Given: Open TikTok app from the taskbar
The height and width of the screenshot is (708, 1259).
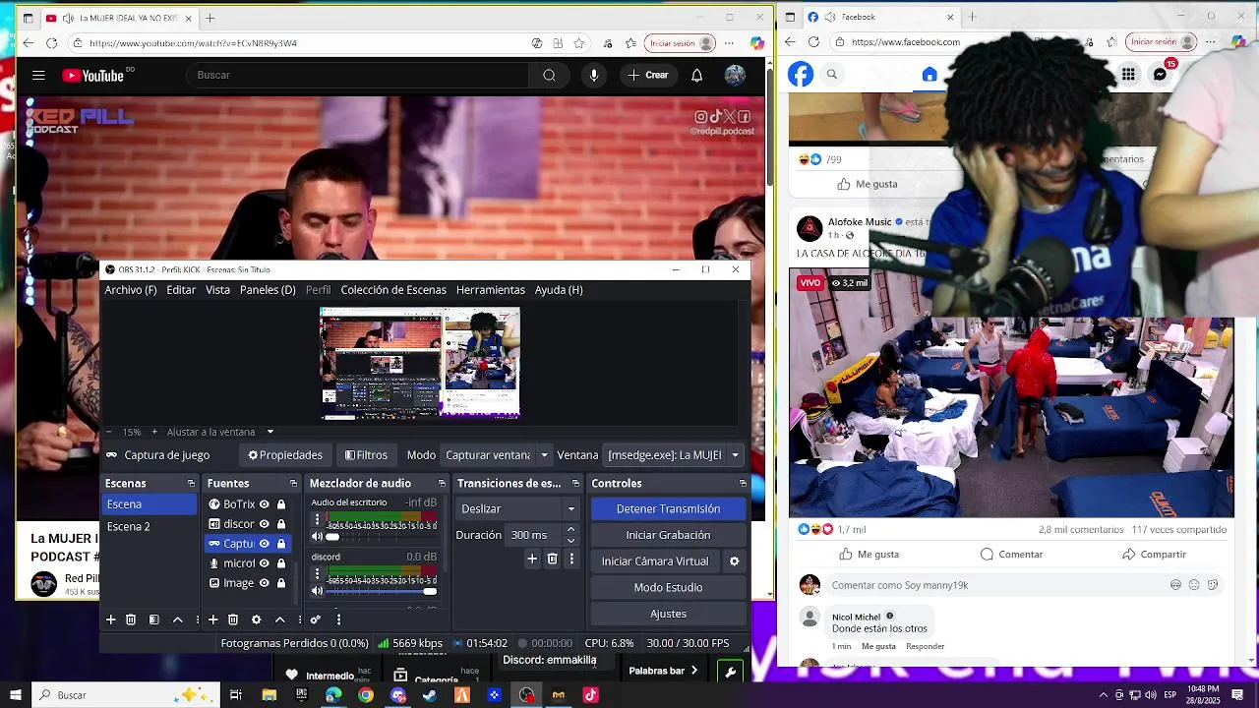Looking at the screenshot, I should click(x=591, y=695).
